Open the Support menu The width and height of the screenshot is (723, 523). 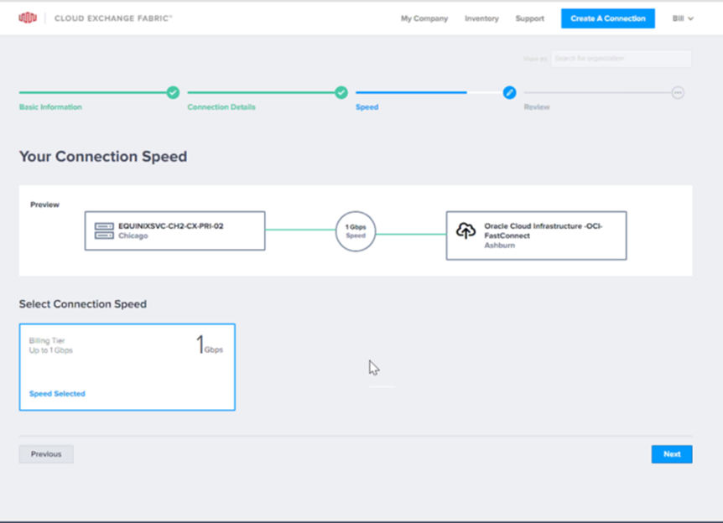click(x=530, y=18)
